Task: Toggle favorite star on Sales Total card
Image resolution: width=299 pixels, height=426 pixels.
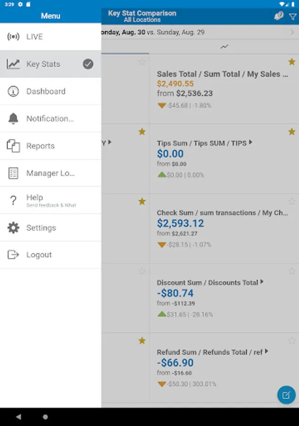Action: coord(292,62)
